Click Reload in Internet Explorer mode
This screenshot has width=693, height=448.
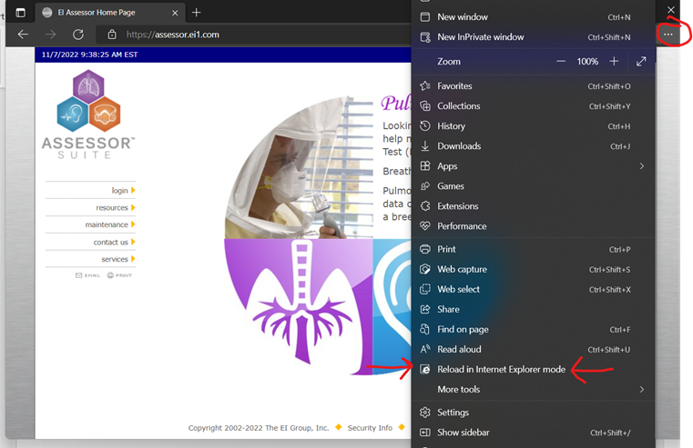(533, 370)
